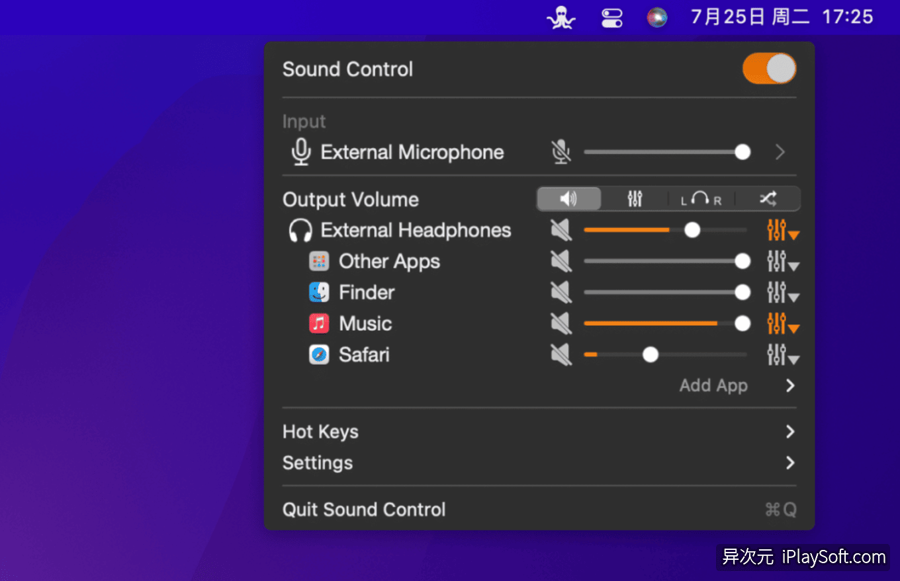Image resolution: width=900 pixels, height=581 pixels.
Task: Click the Sound Control octopus menu bar icon
Action: click(561, 17)
